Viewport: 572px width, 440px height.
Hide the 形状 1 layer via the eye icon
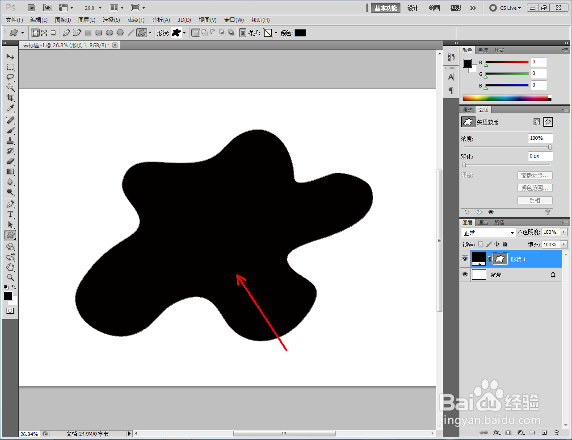[465, 259]
